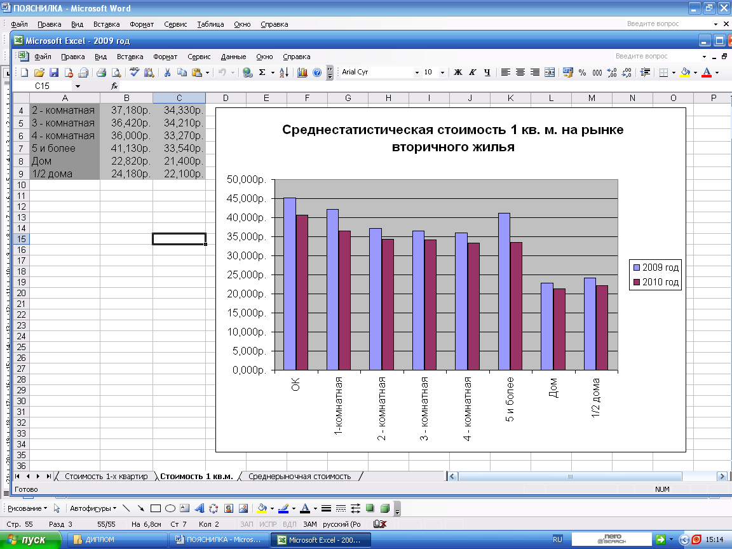
Task: Toggle italic formatting (К)
Action: coord(472,72)
